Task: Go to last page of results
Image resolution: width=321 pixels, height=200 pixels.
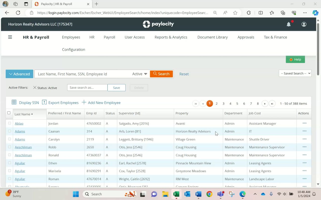Action: (272, 103)
